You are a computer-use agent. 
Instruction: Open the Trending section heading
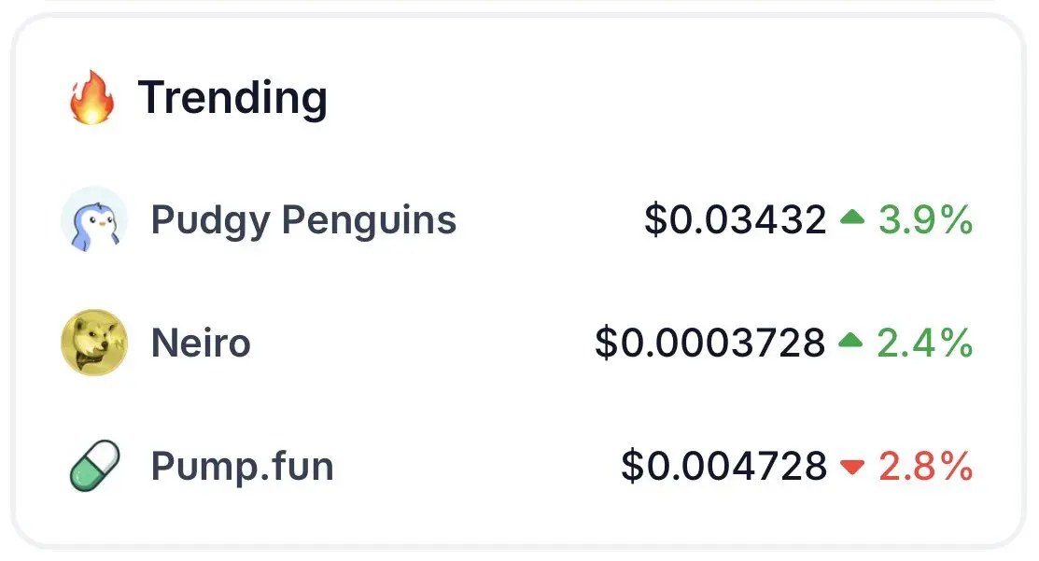point(232,97)
